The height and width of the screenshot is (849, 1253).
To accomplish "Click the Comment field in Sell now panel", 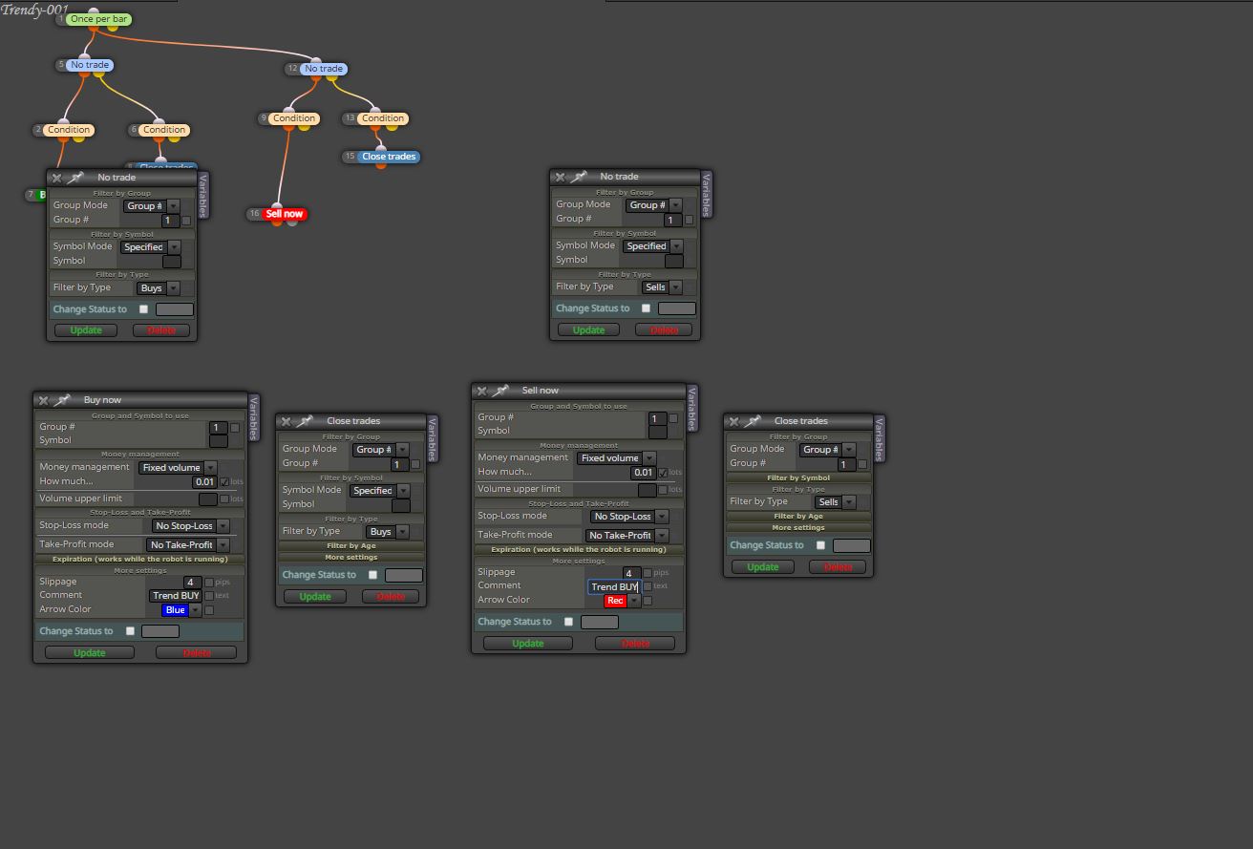I will pyautogui.click(x=613, y=587).
